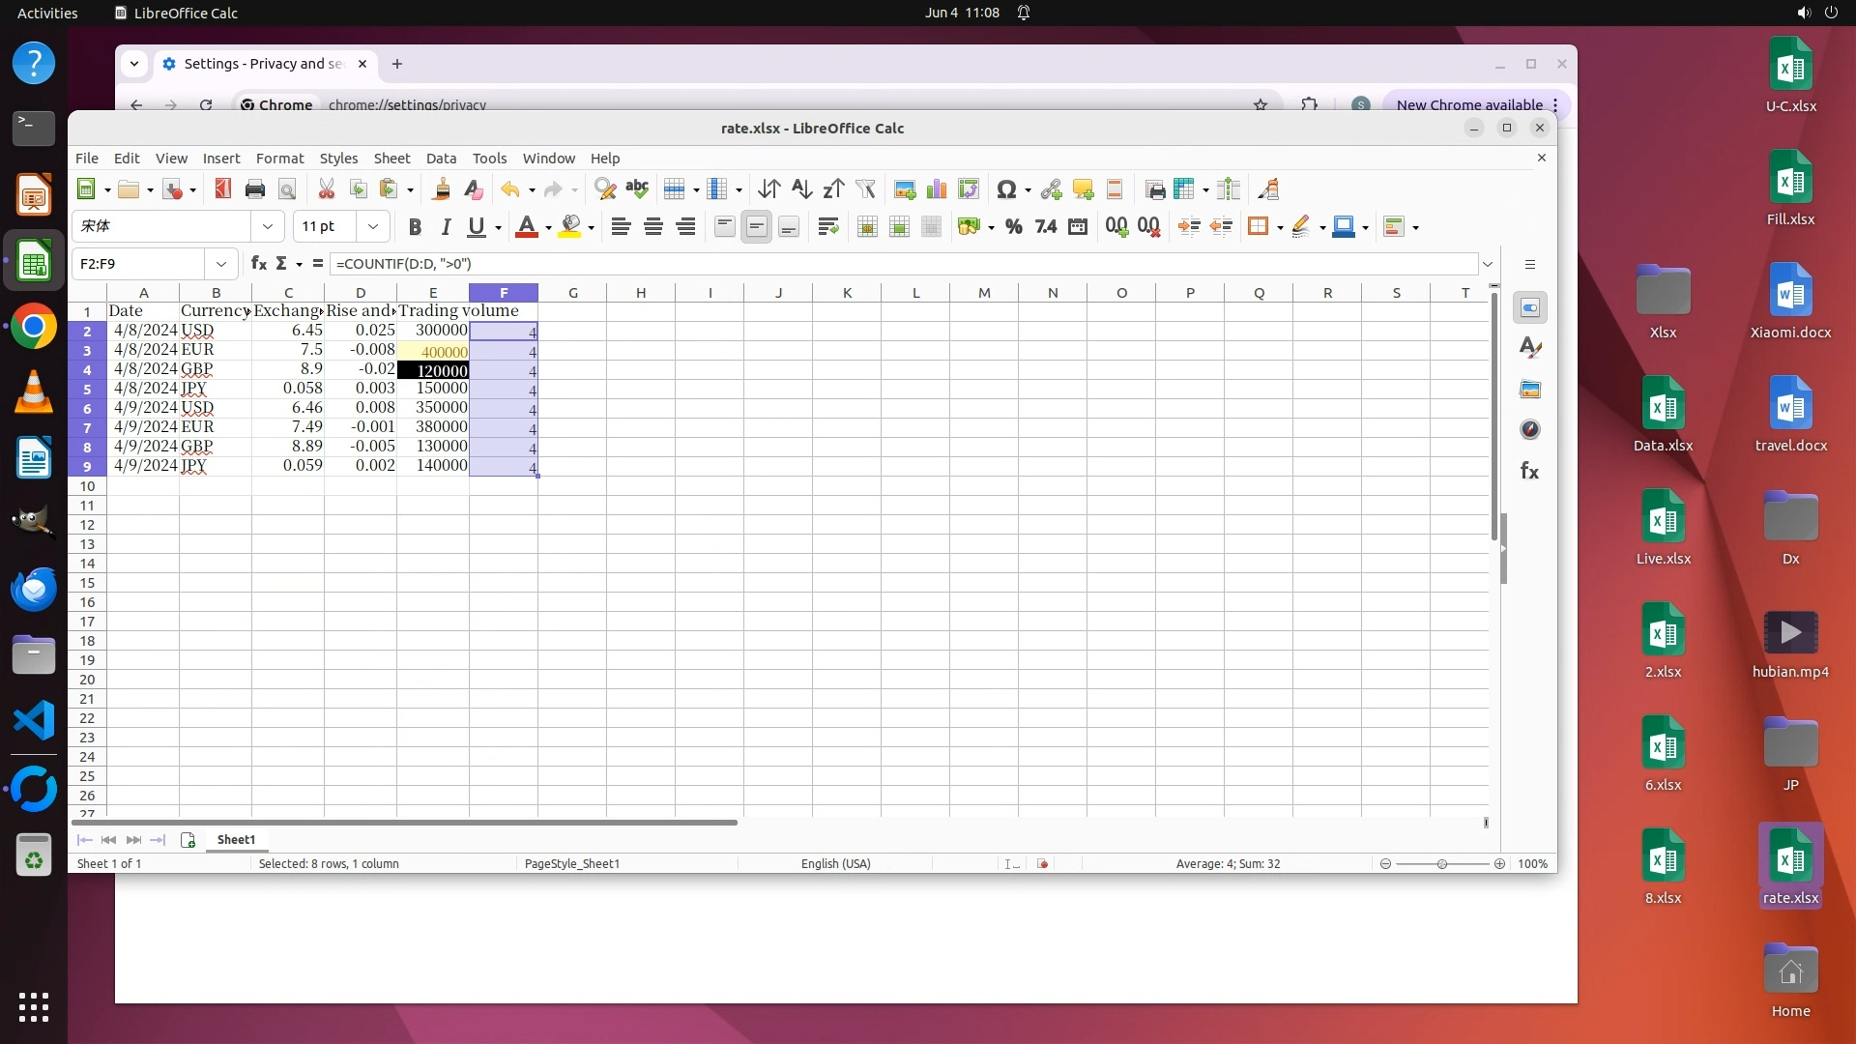Insert a chart from the toolbar

[936, 189]
